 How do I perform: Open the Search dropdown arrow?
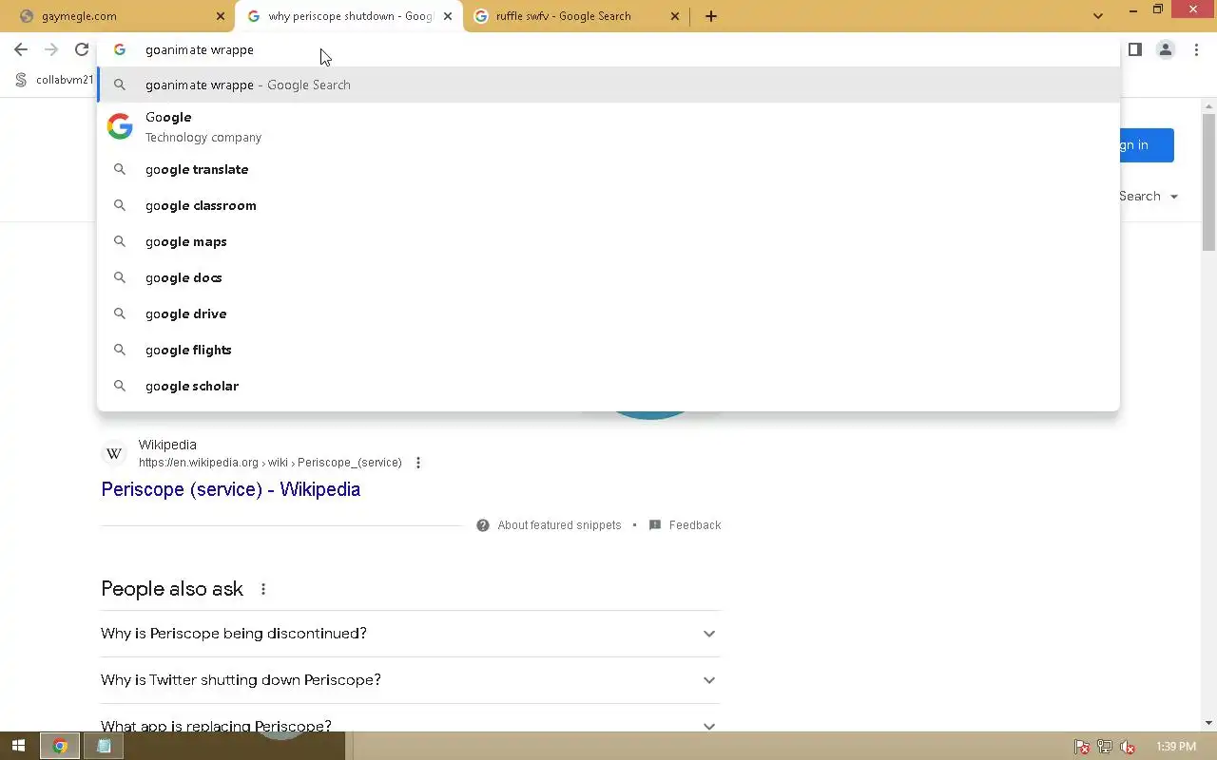(x=1174, y=197)
